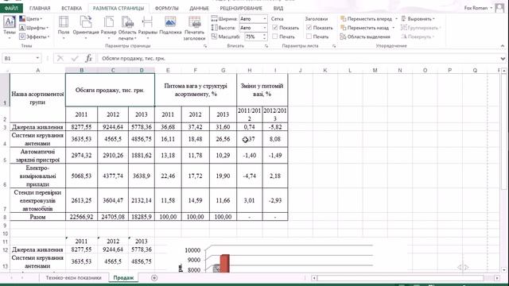Open the Поля margins menu
The image size is (509, 286).
pyautogui.click(x=64, y=28)
